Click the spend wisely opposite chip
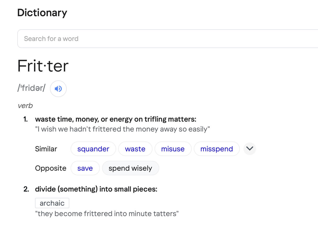The width and height of the screenshot is (318, 226). (x=130, y=168)
